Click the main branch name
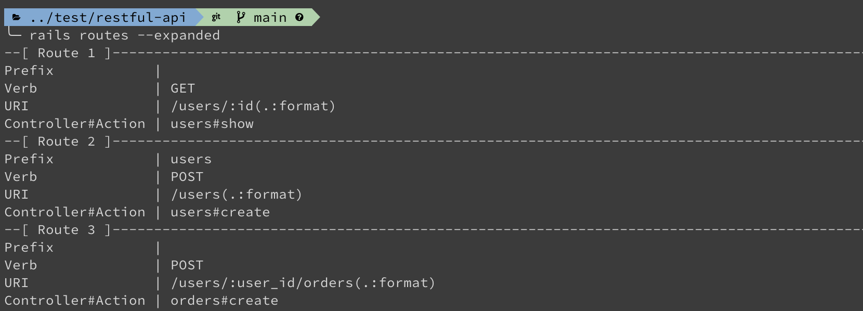The height and width of the screenshot is (311, 863). pos(270,18)
